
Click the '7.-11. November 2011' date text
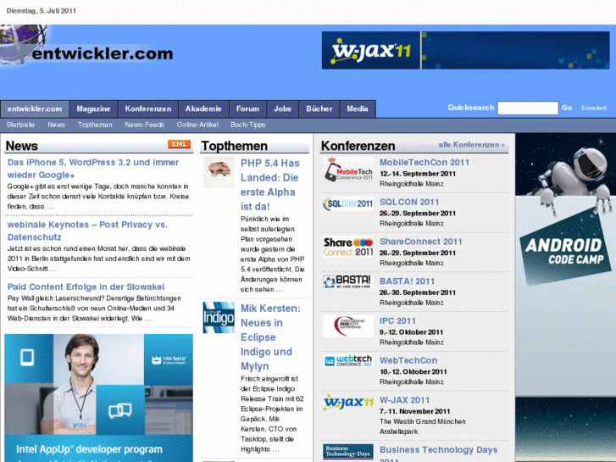pyautogui.click(x=414, y=411)
